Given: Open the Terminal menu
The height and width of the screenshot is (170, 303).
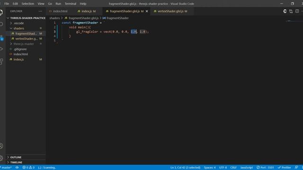Looking at the screenshot, I should click(71, 4).
